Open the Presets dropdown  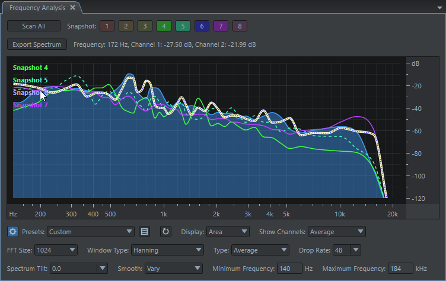click(x=91, y=231)
